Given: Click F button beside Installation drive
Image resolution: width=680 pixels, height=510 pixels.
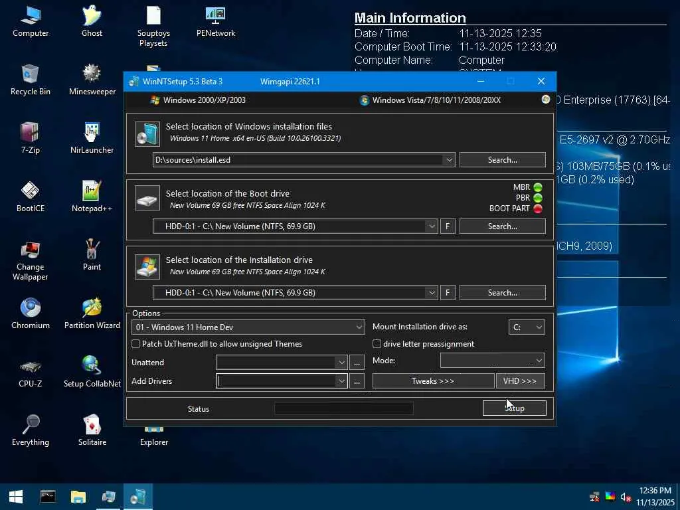Looking at the screenshot, I should [448, 293].
